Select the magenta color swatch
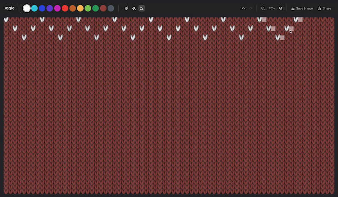The height and width of the screenshot is (197, 338). [57, 8]
